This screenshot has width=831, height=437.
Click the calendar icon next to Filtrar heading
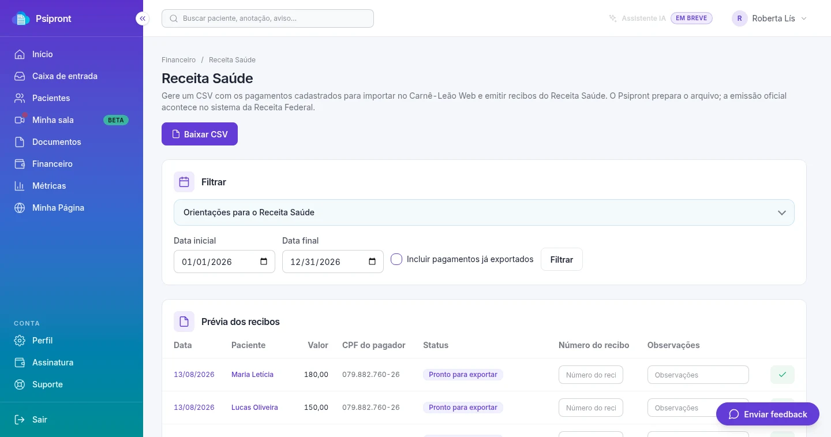184,182
